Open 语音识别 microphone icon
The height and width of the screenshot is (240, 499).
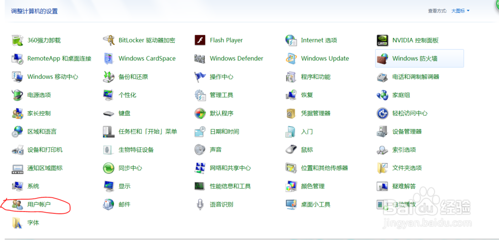(x=200, y=205)
